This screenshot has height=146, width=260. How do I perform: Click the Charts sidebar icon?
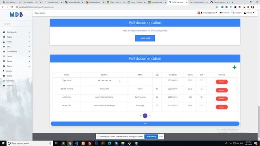pyautogui.click(x=4, y=76)
